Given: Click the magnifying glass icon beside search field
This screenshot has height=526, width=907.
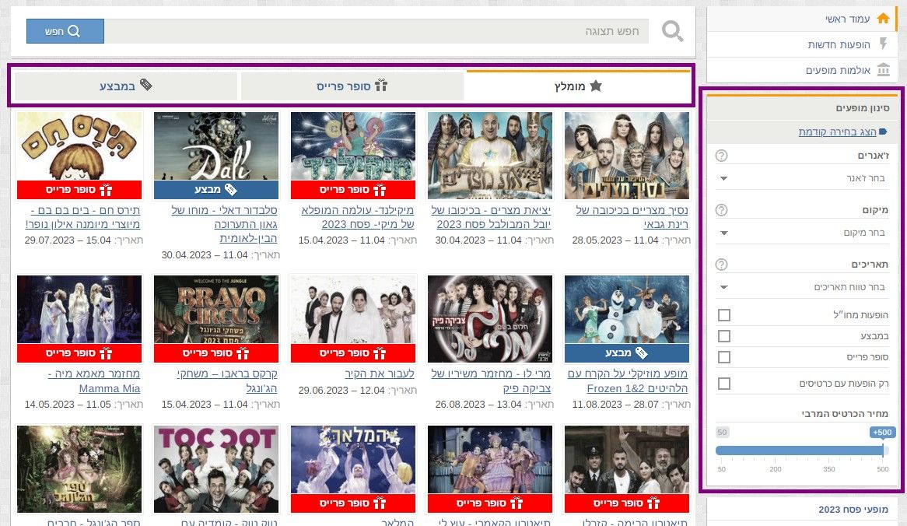Looking at the screenshot, I should tap(673, 32).
